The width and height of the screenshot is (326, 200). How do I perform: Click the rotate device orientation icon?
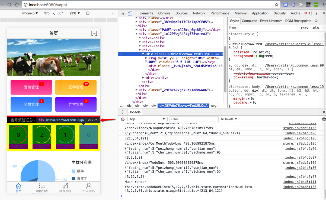pyautogui.click(x=88, y=13)
